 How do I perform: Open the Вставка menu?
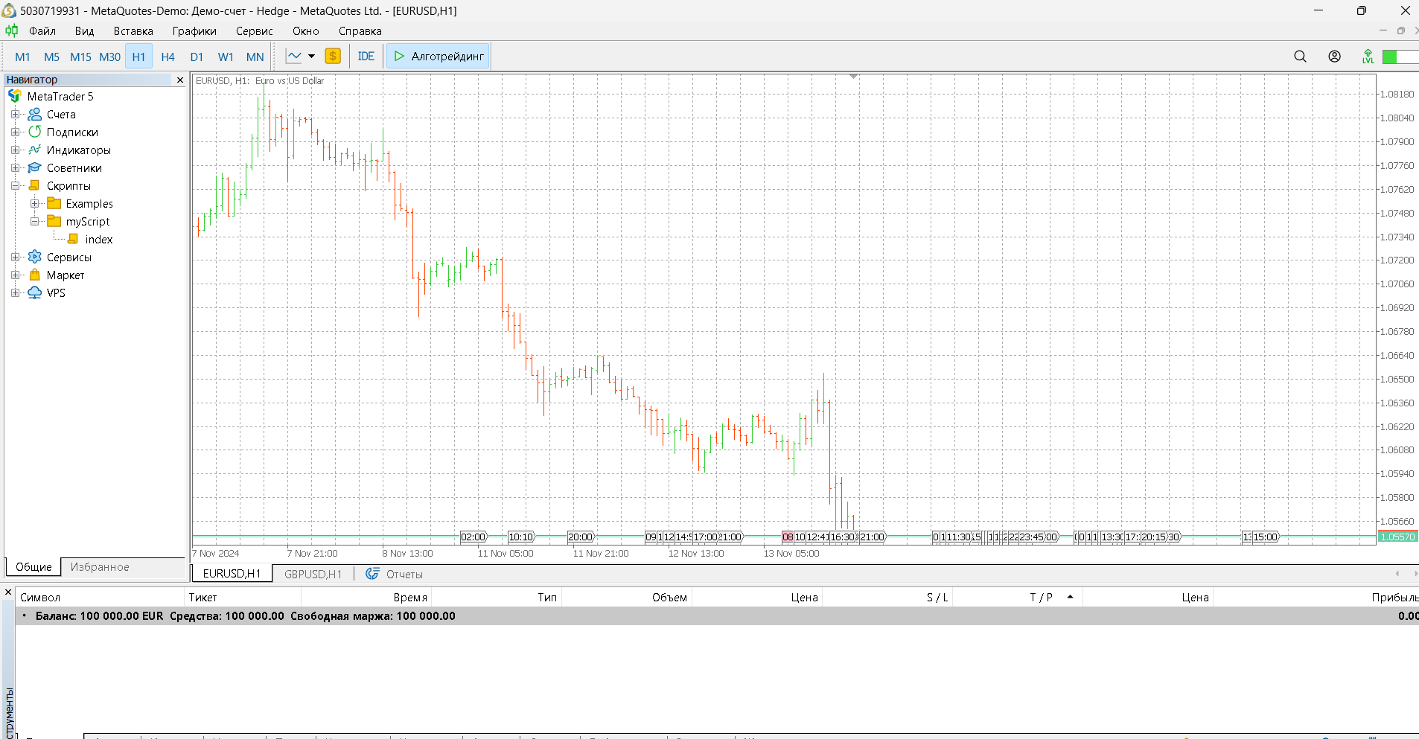(133, 31)
